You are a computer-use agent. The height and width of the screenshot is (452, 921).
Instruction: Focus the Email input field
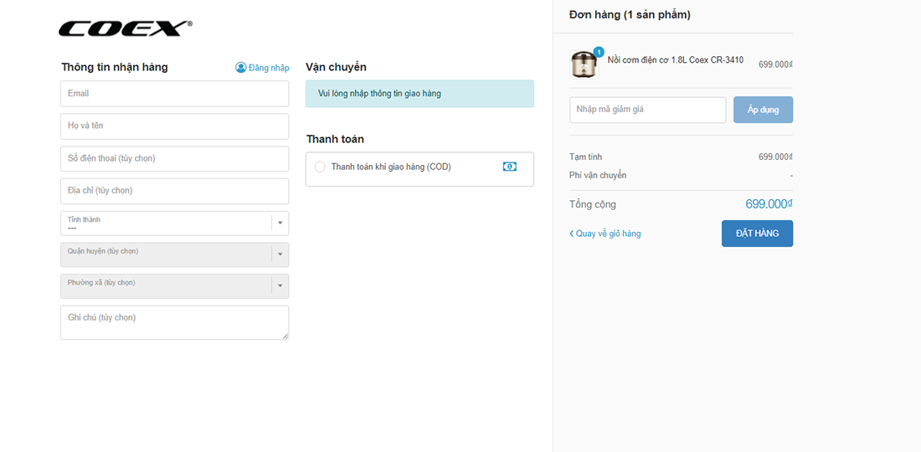click(x=174, y=94)
